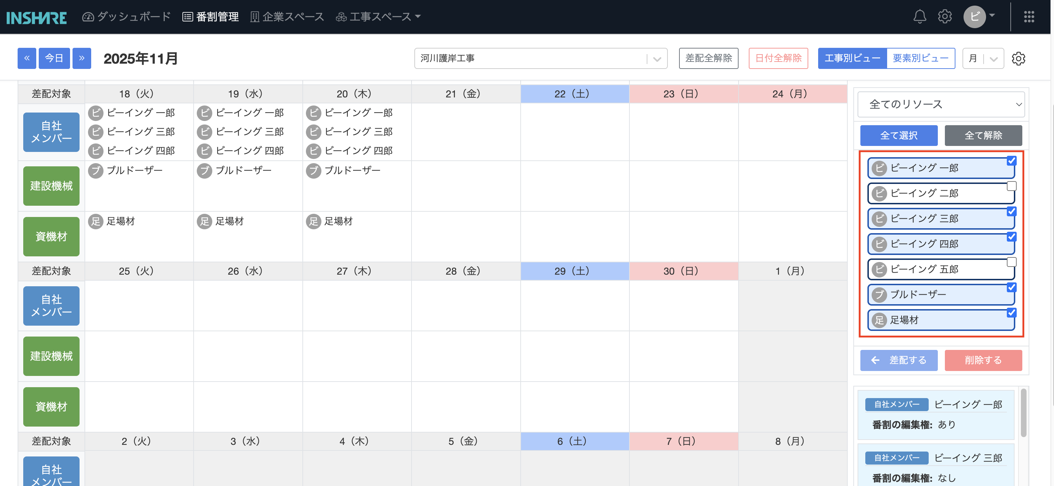
Task: Open ダッシュボード in top navigation
Action: coord(126,17)
